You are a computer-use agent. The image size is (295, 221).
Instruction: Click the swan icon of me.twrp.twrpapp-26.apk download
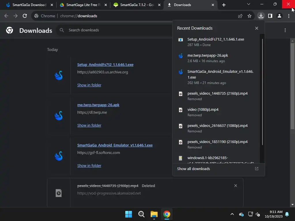(x=58, y=116)
